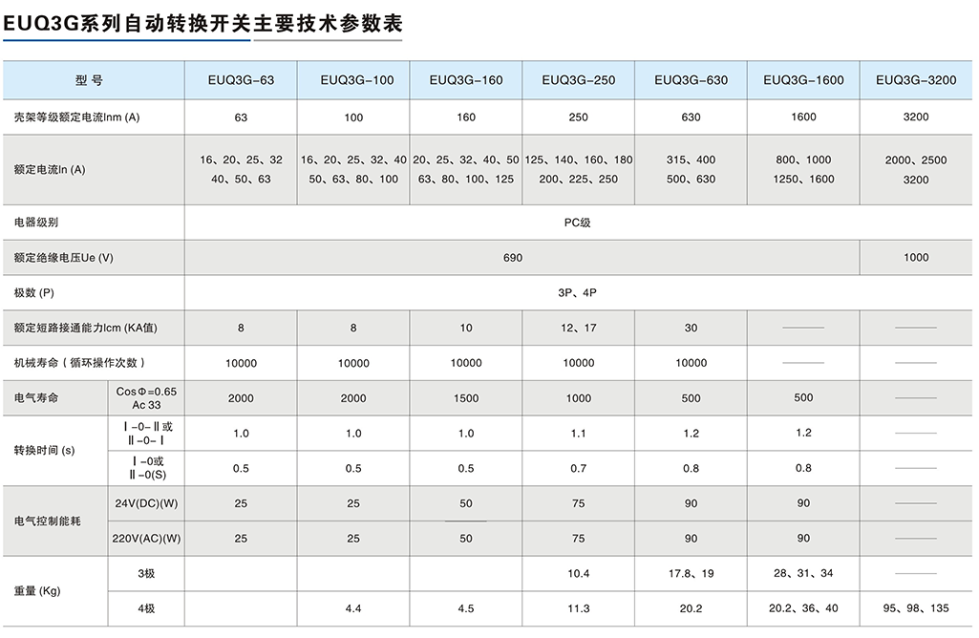This screenshot has width=979, height=638.
Task: Click the underlined table title text
Action: tap(124, 26)
